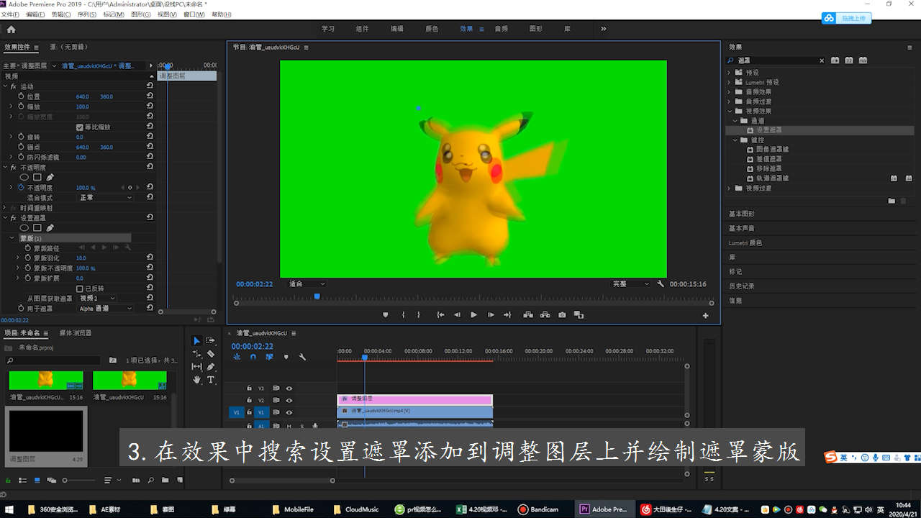The image size is (921, 518).
Task: Open timeline display settings wrench
Action: (x=302, y=357)
